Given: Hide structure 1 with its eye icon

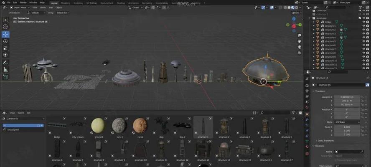Looking at the screenshot, I should pos(363,26).
